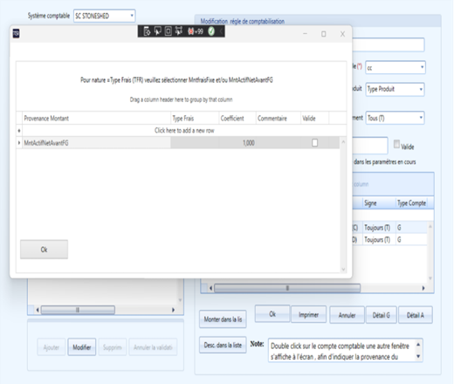Collapse the debug toolbar with the chevron
The width and height of the screenshot is (454, 384).
pyautogui.click(x=221, y=31)
